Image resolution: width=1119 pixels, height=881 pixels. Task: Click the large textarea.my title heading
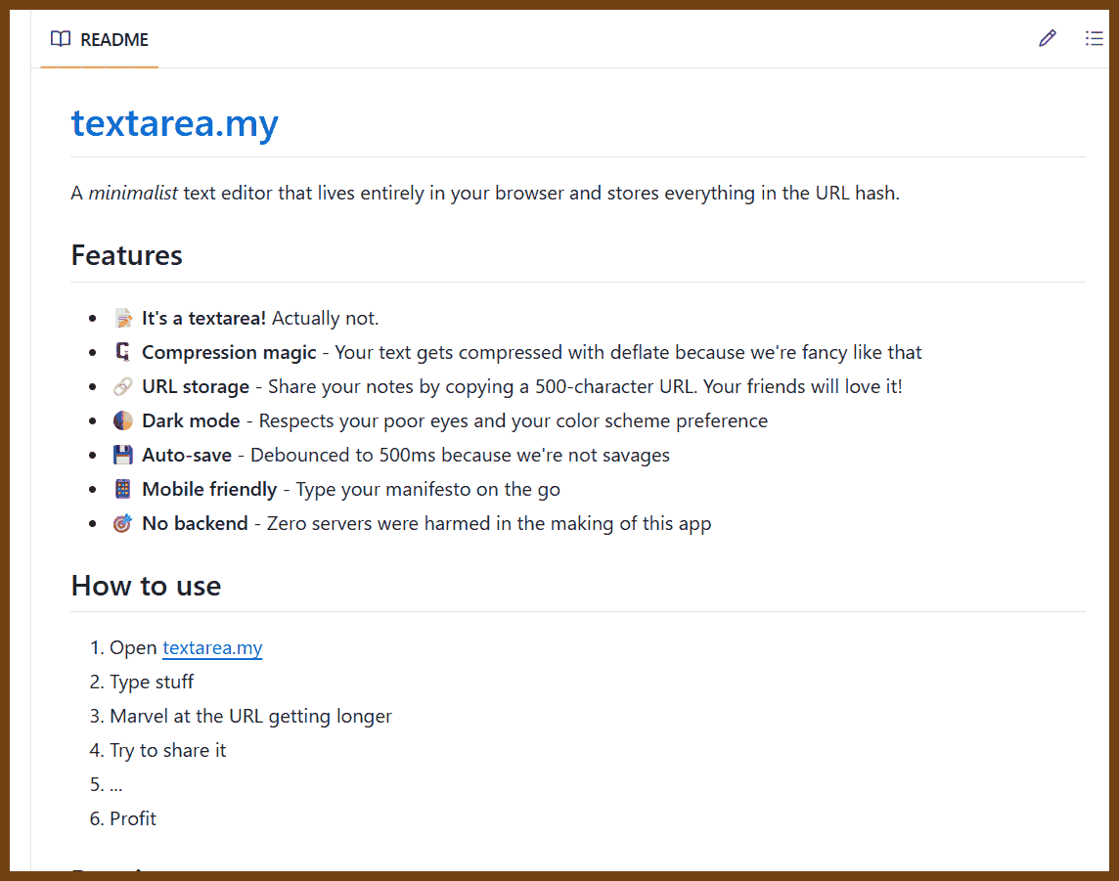(x=175, y=124)
